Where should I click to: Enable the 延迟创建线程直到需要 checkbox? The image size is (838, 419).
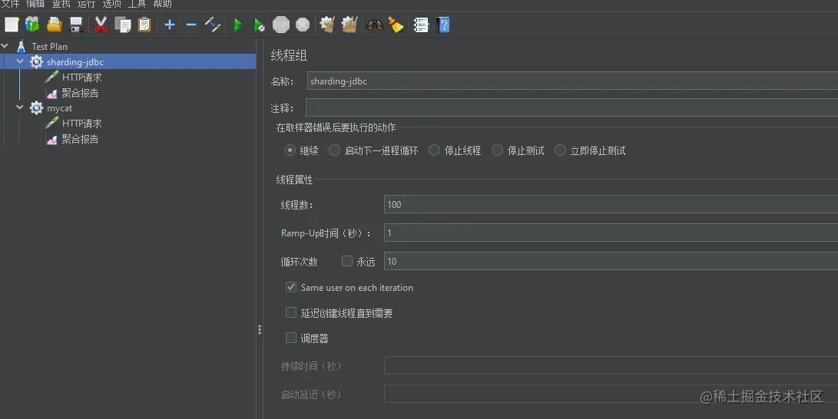coord(291,312)
